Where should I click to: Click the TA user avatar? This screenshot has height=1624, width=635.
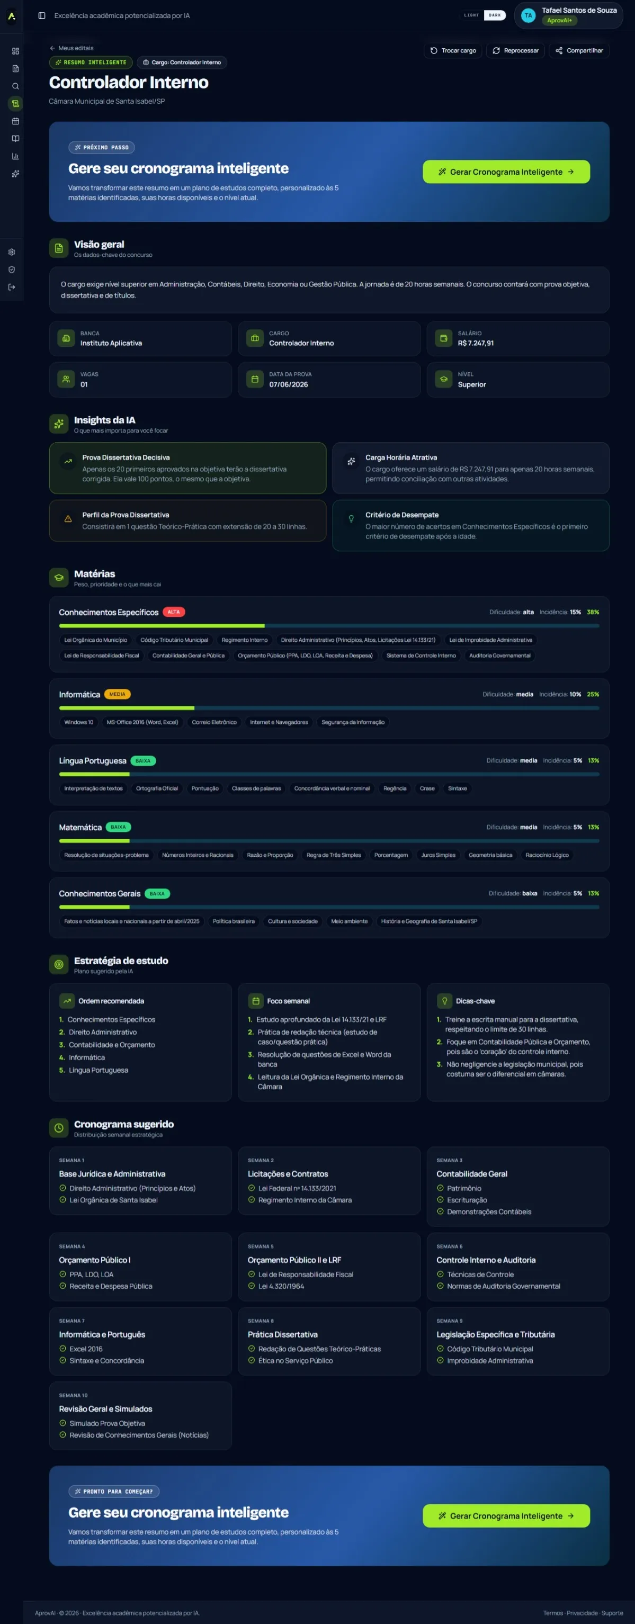tap(529, 16)
